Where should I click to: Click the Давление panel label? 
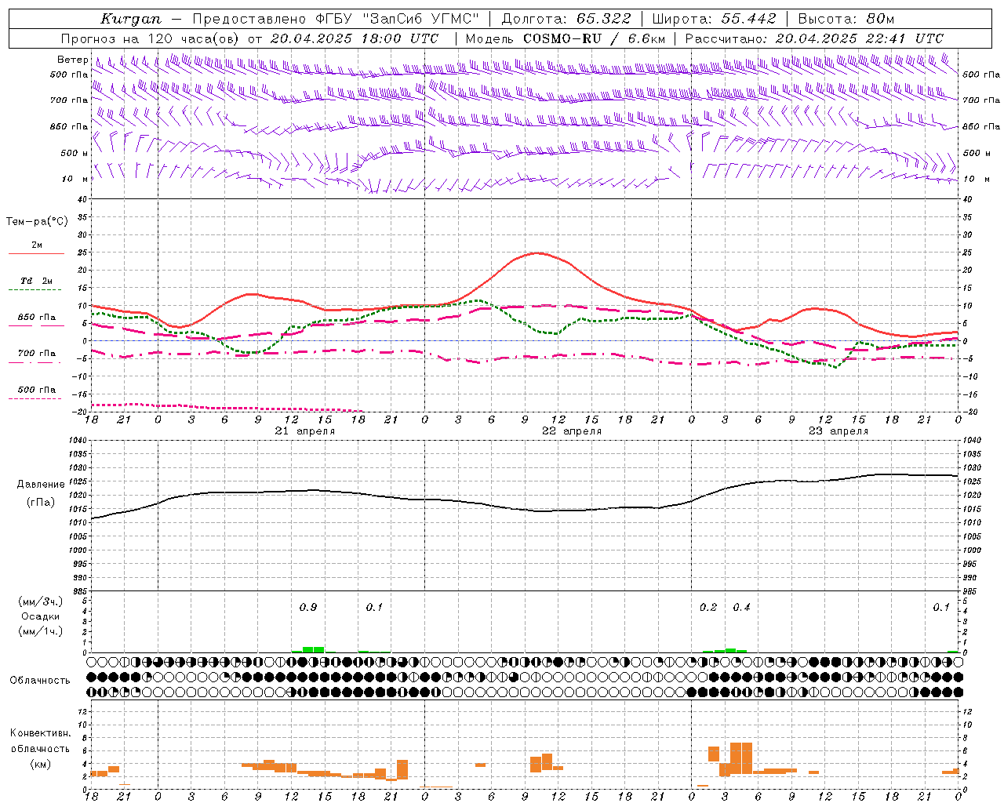pos(41,484)
